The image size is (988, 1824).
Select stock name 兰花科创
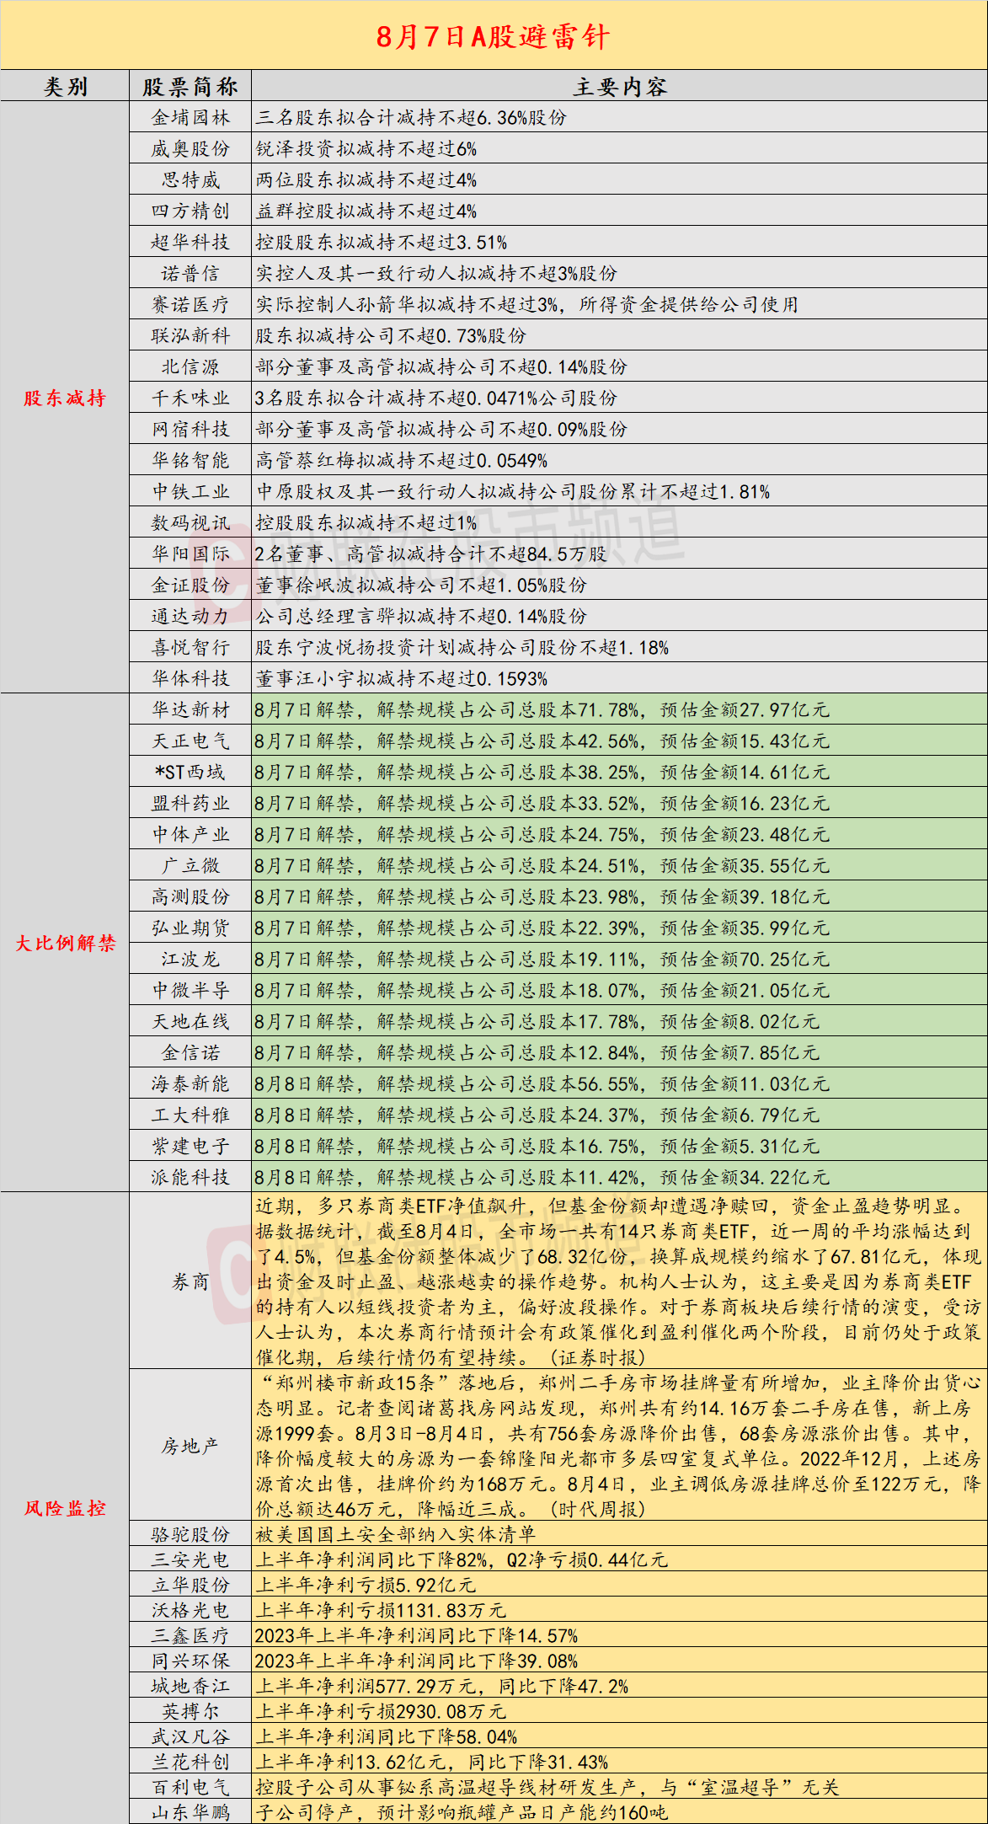coord(190,1762)
